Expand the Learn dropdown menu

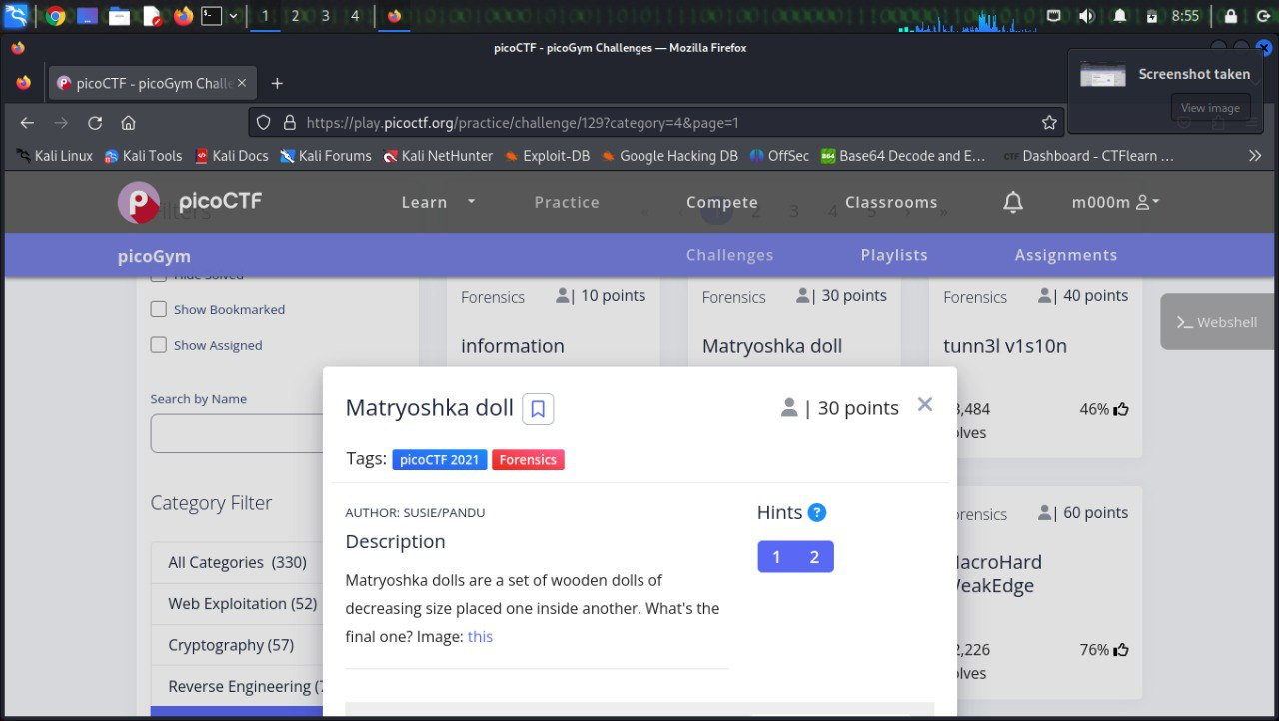(439, 202)
